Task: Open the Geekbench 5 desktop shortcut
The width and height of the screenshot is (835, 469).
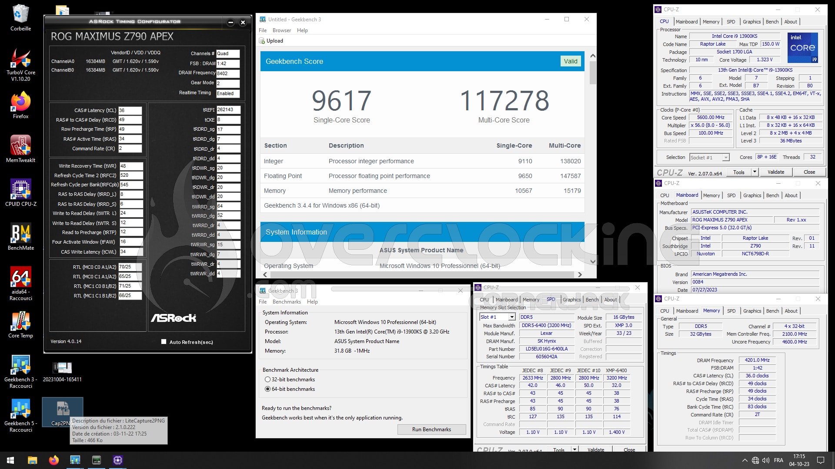Action: [20, 416]
